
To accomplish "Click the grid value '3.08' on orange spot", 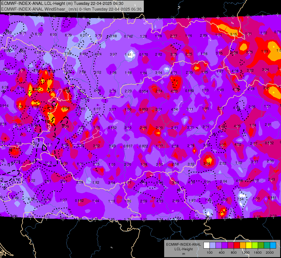I will pos(207,163).
